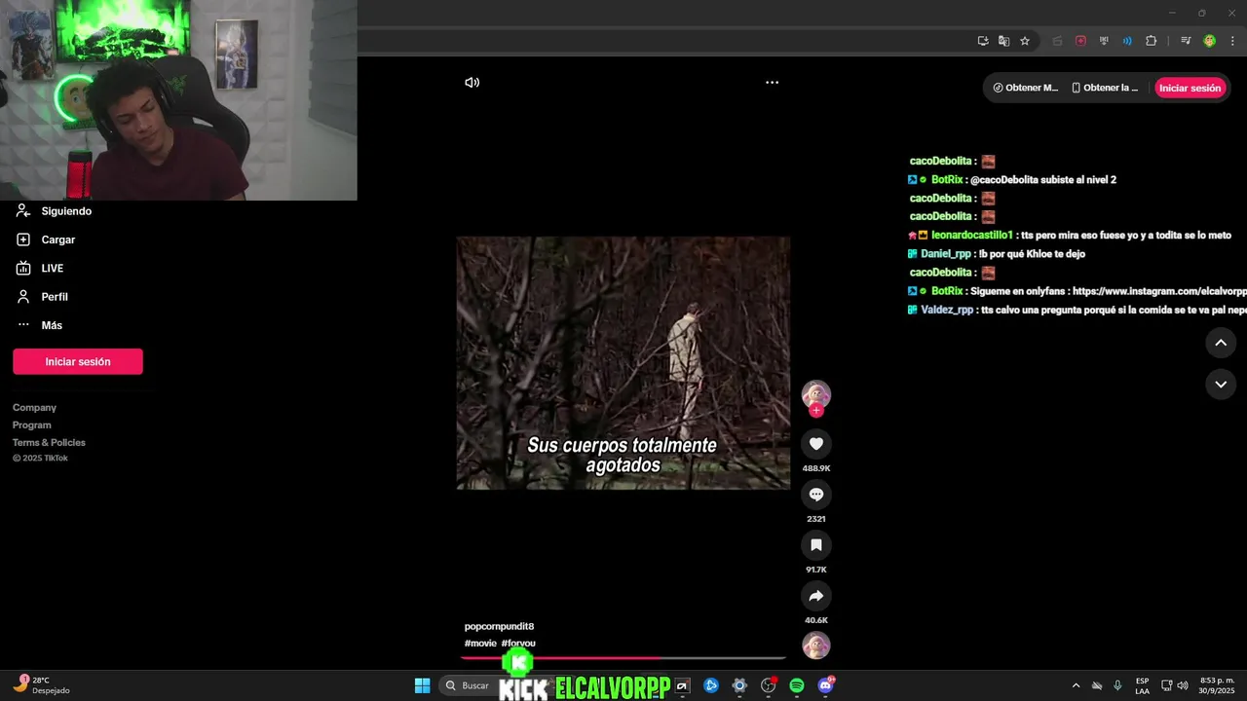Bookmark this page with the star icon
The height and width of the screenshot is (701, 1247).
tap(1025, 41)
